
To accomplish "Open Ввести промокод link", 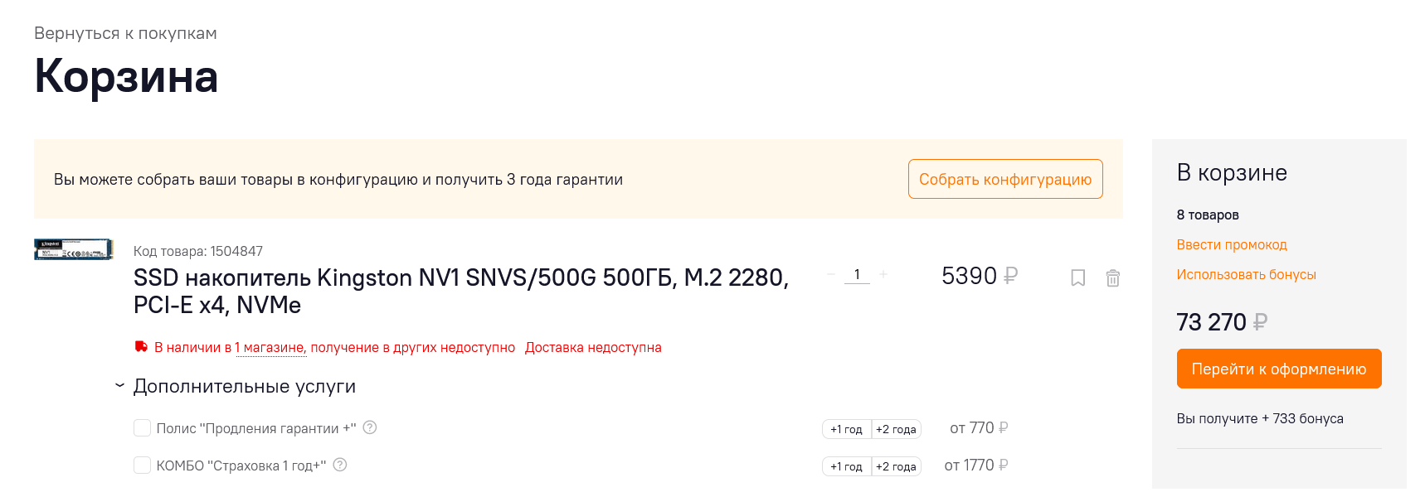I will pyautogui.click(x=1231, y=244).
